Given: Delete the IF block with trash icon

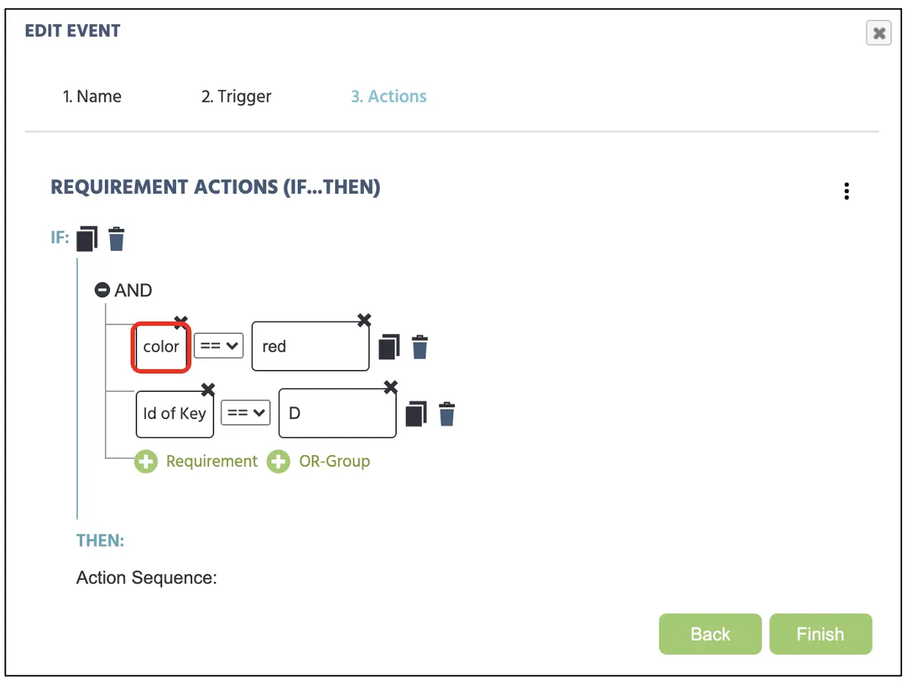Looking at the screenshot, I should pos(117,239).
